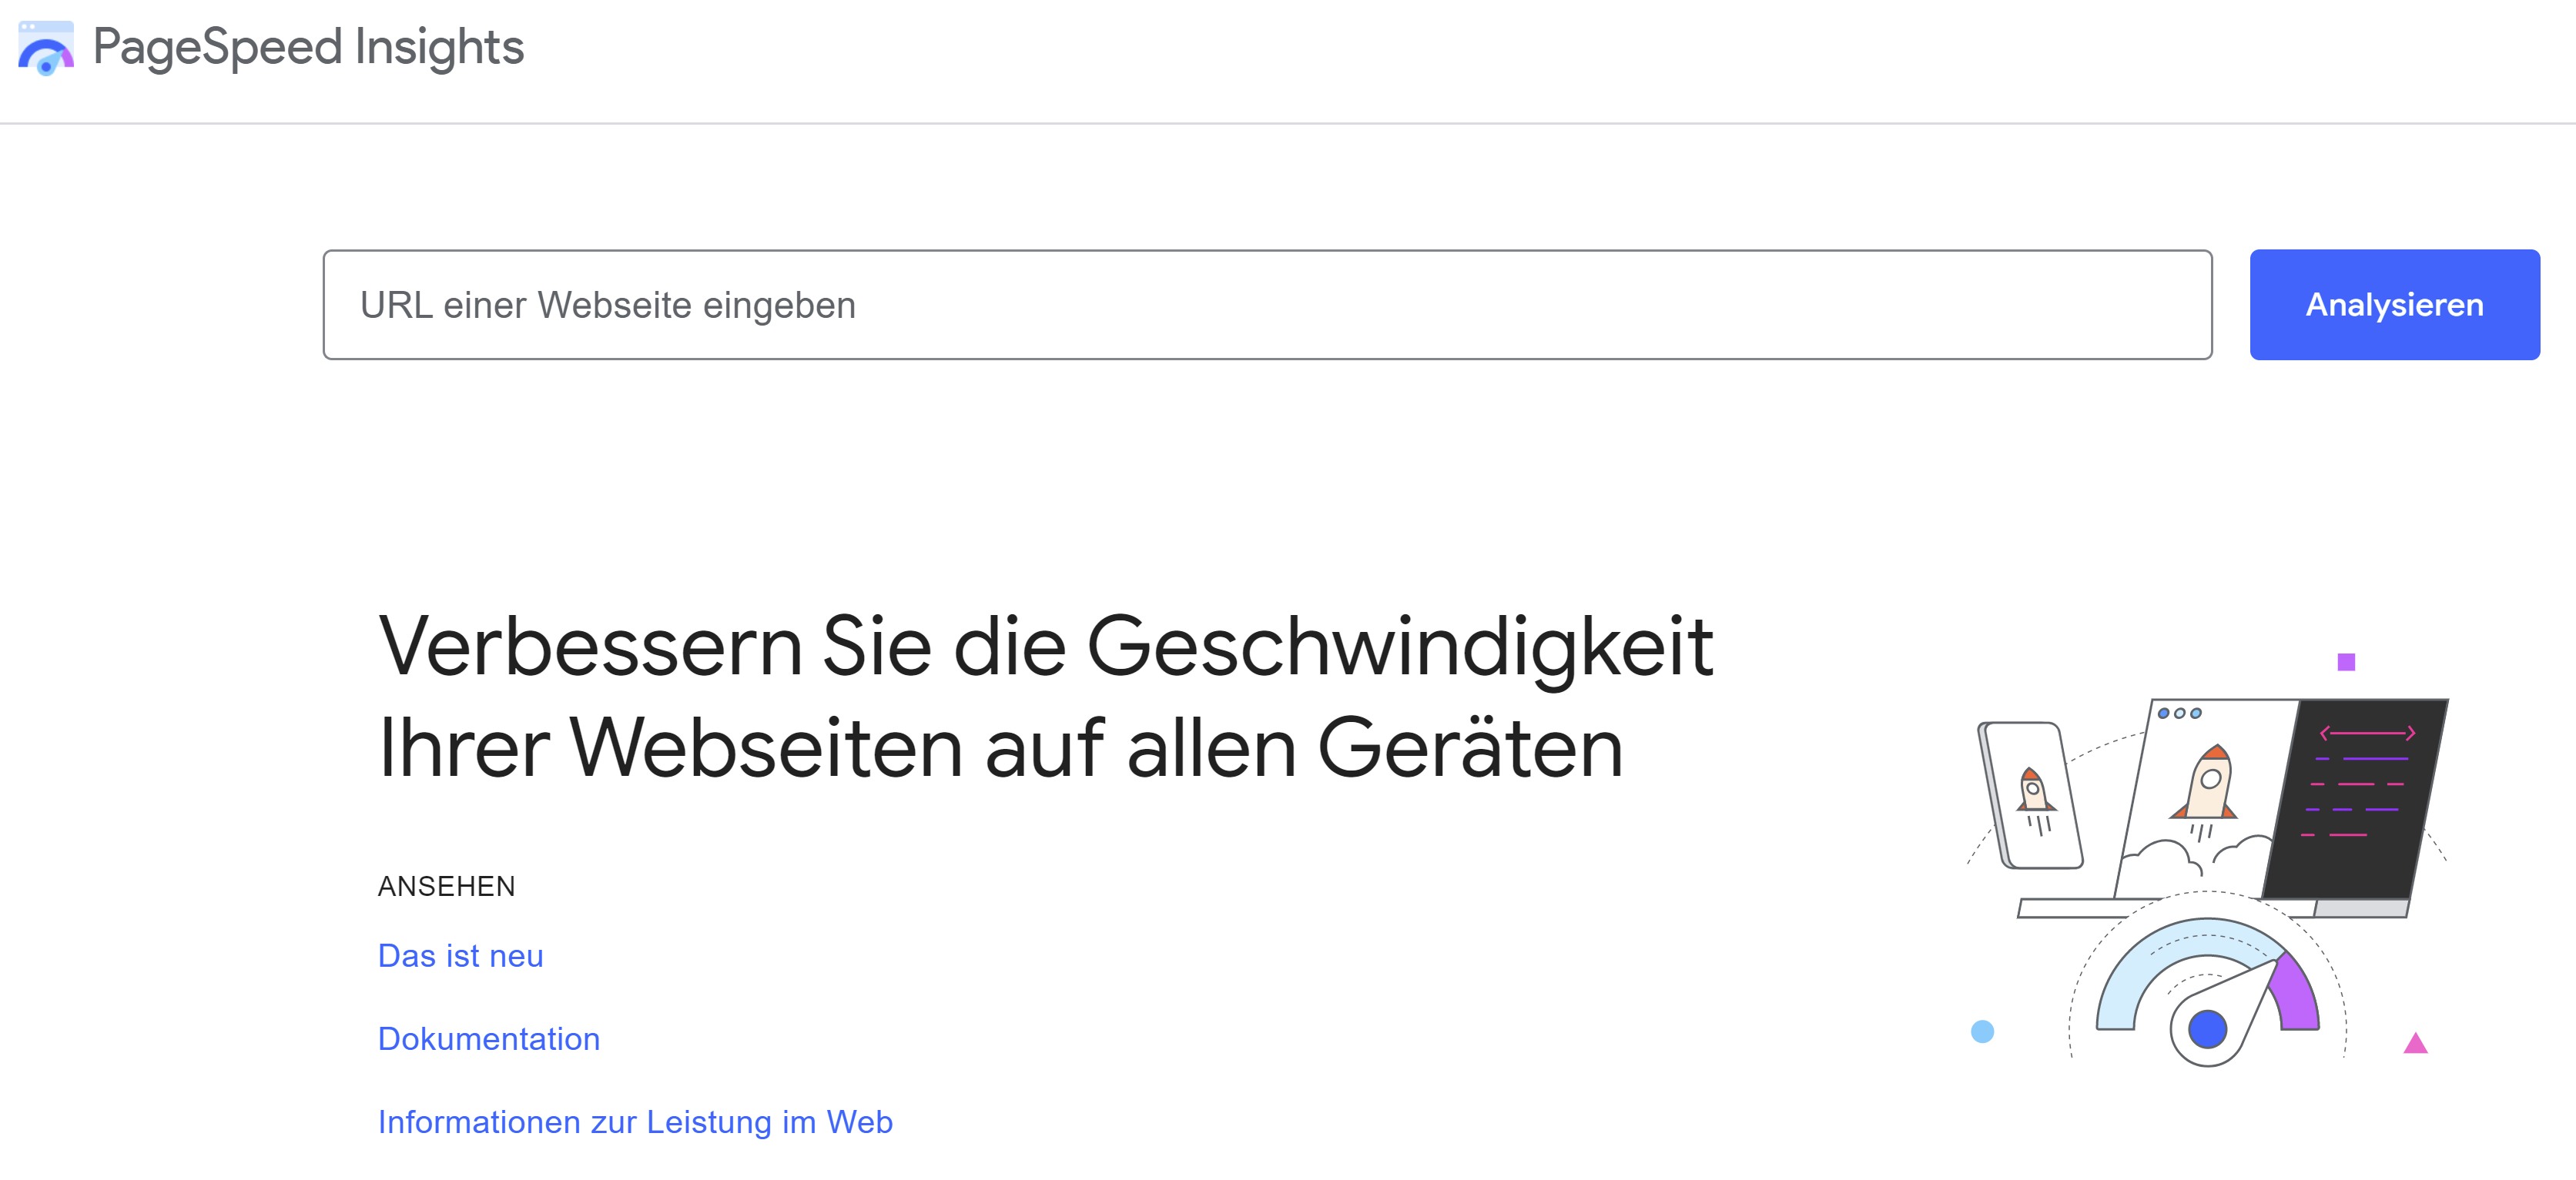Image resolution: width=2576 pixels, height=1180 pixels.
Task: Click the purple square decoration above the laptop
Action: pyautogui.click(x=2347, y=661)
